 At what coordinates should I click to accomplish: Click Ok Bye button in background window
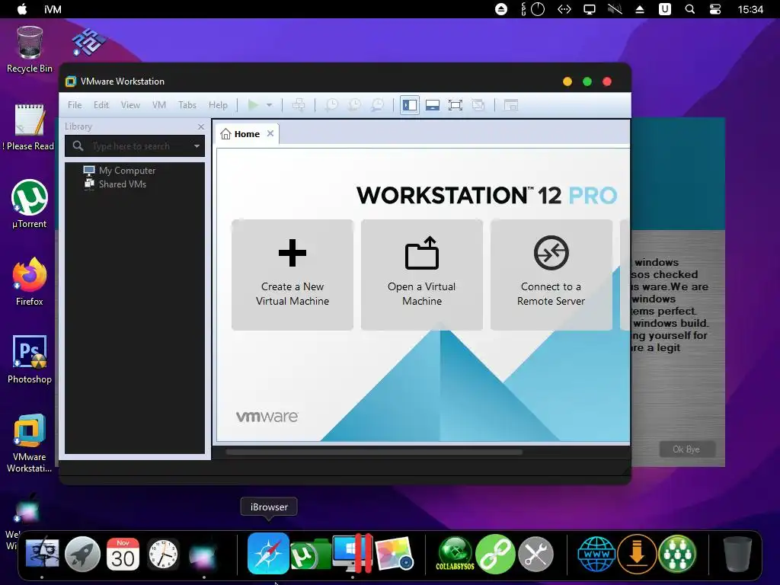tap(686, 449)
